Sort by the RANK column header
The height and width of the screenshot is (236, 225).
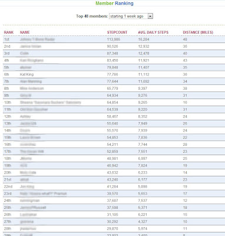tap(9, 32)
